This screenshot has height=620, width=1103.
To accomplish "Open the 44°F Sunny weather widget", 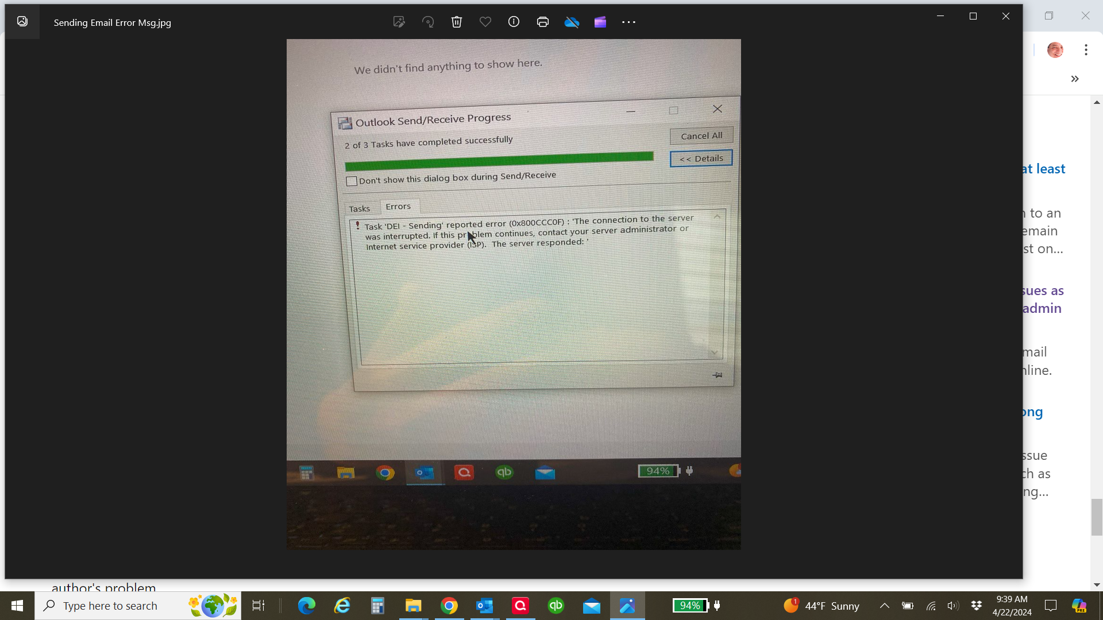I will [822, 606].
